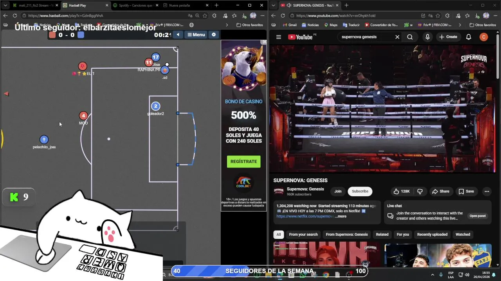Image resolution: width=501 pixels, height=281 pixels.
Task: Open Windows notification bell in taskbar
Action: [494, 275]
